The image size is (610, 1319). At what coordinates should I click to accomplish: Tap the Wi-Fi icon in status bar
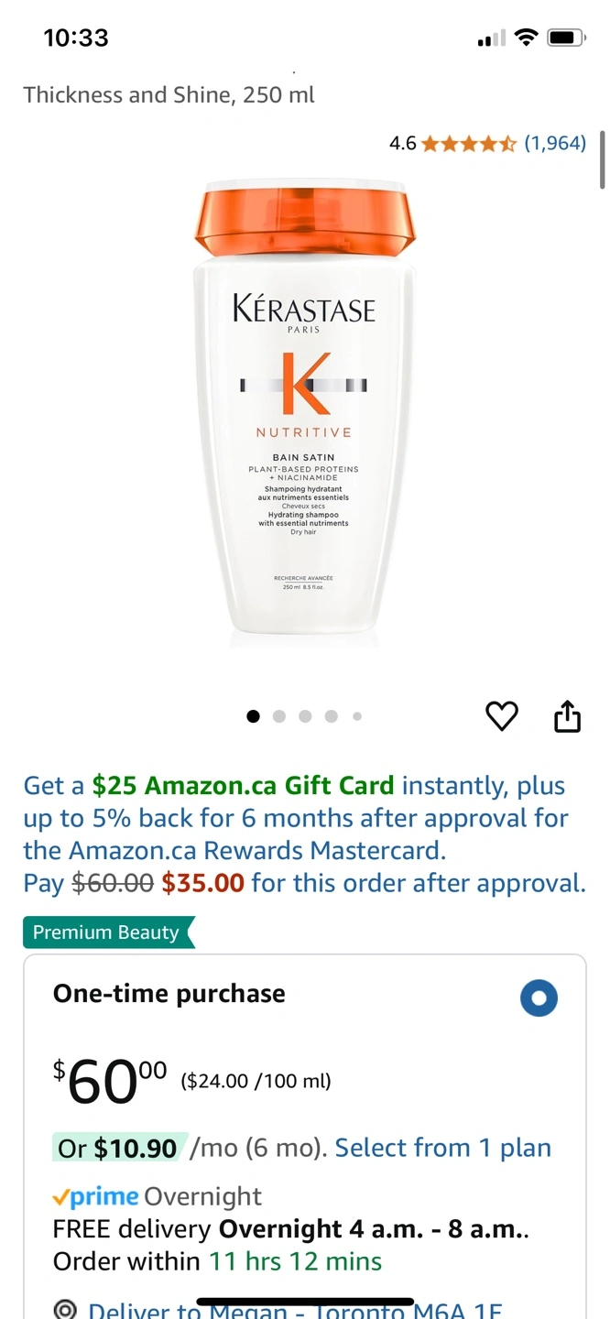pos(526,38)
